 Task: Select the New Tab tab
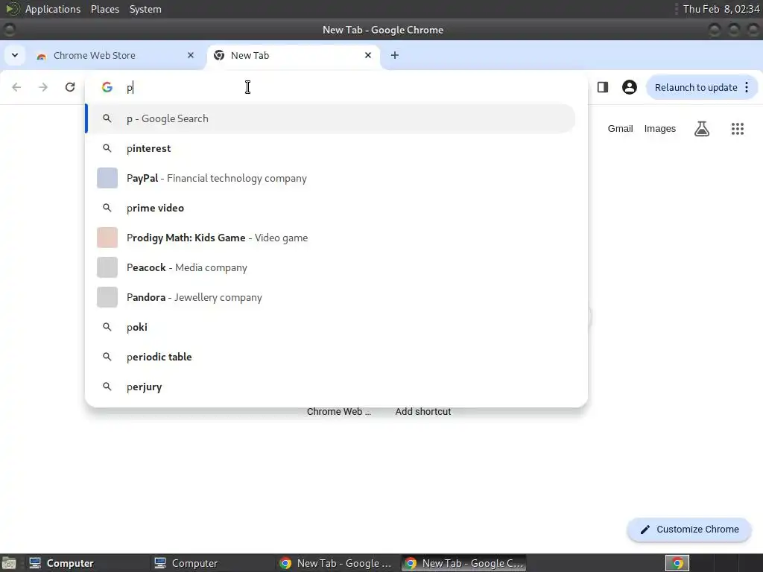tap(294, 55)
